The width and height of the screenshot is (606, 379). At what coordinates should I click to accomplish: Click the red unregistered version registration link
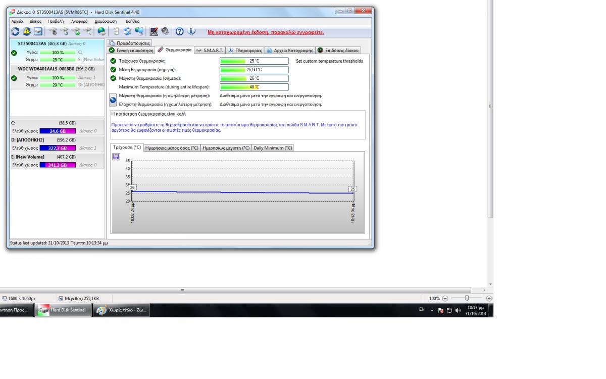(x=266, y=32)
